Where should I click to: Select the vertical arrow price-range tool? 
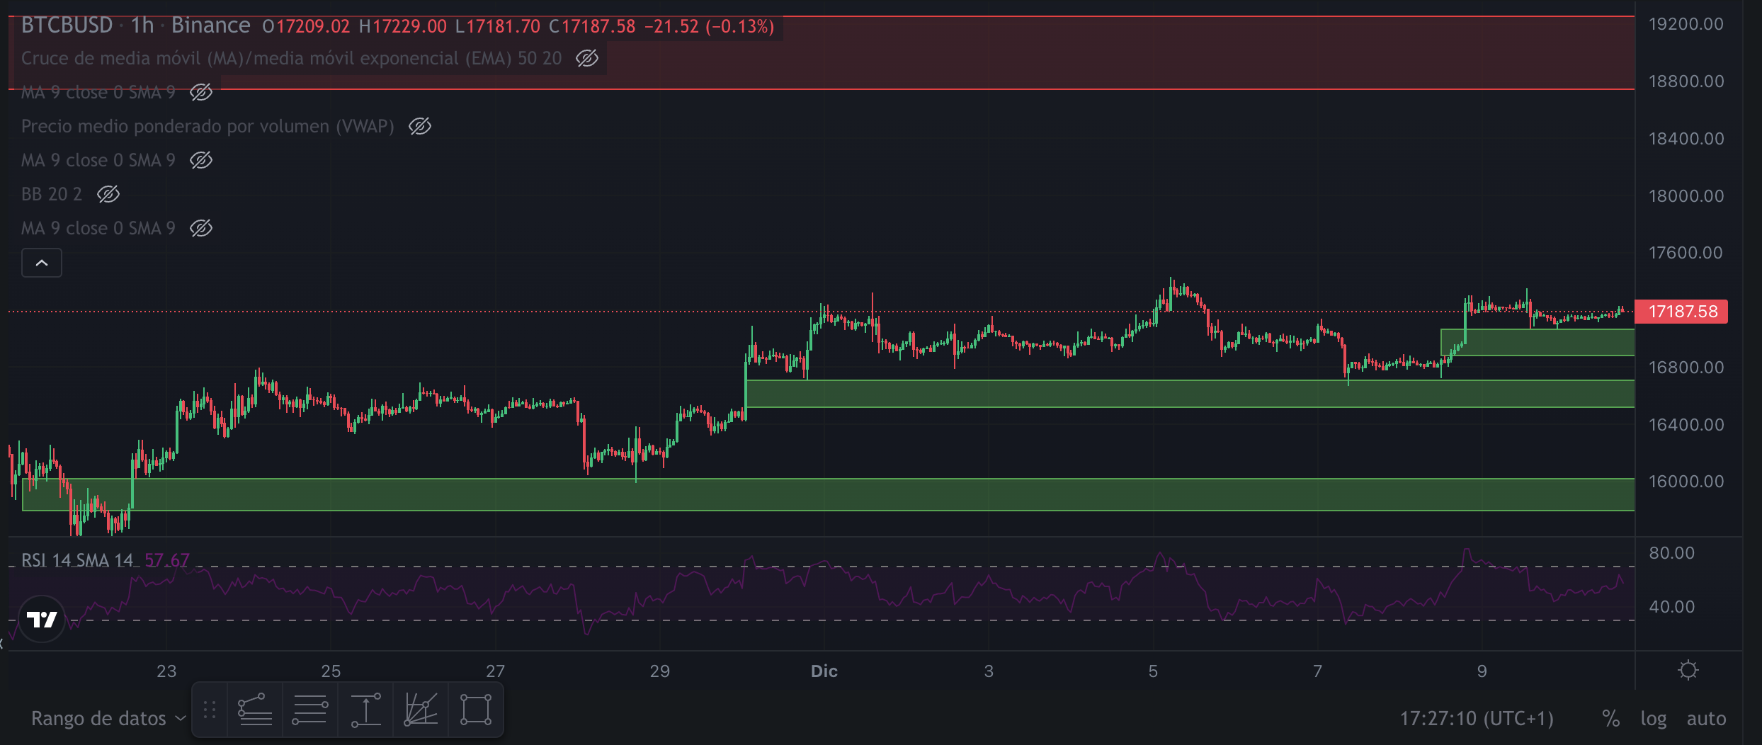click(365, 710)
